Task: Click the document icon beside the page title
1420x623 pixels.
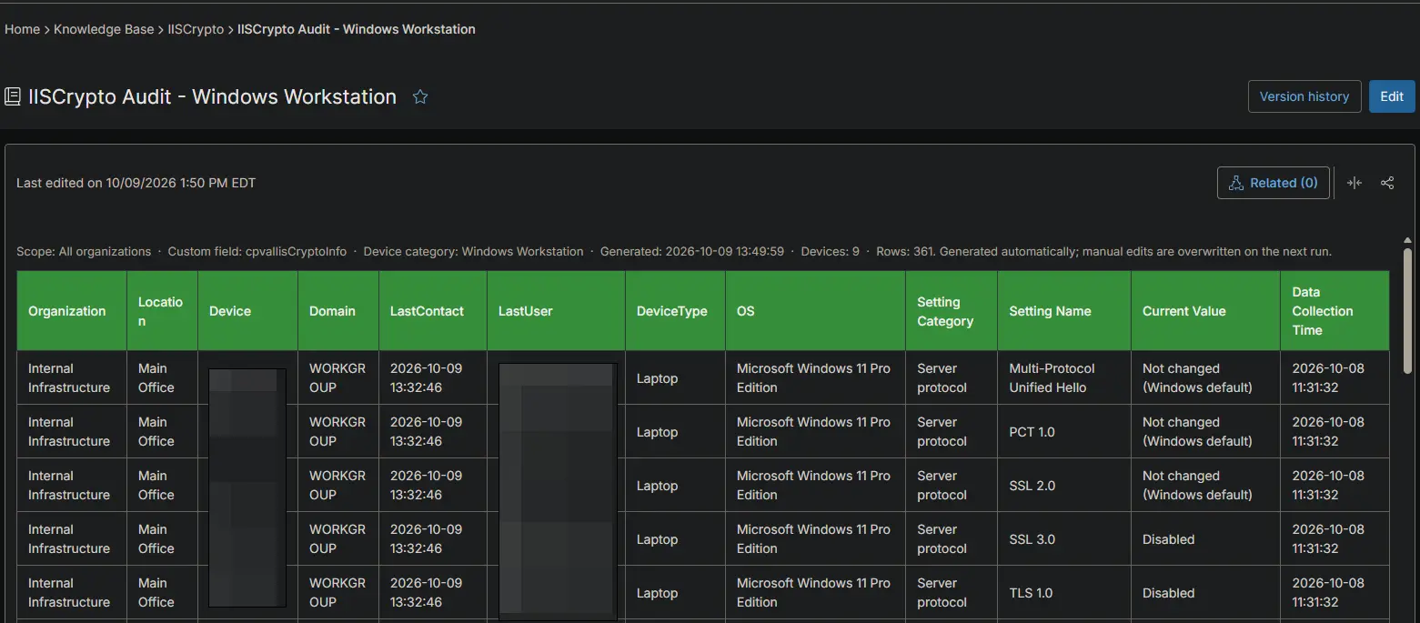Action: tap(13, 96)
